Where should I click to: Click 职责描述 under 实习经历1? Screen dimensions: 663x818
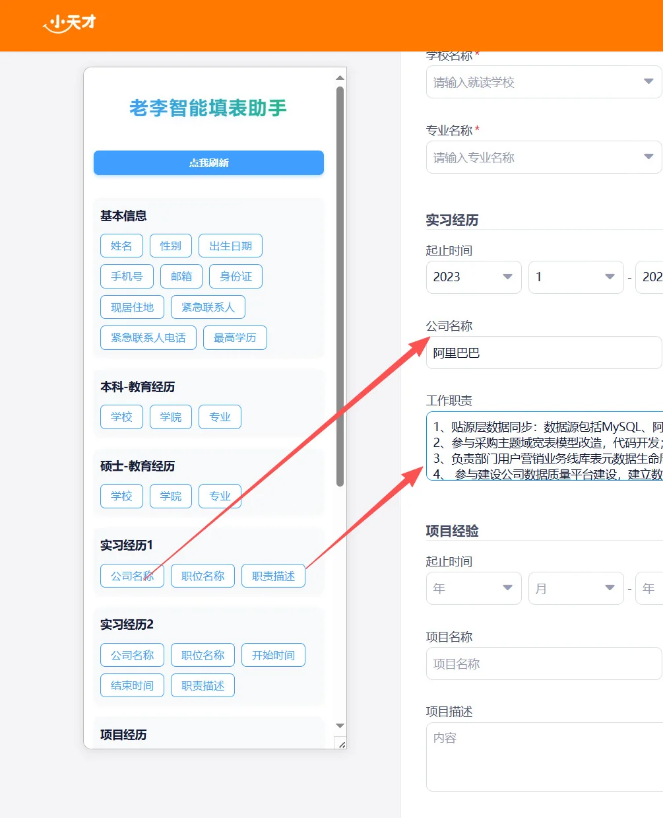273,576
